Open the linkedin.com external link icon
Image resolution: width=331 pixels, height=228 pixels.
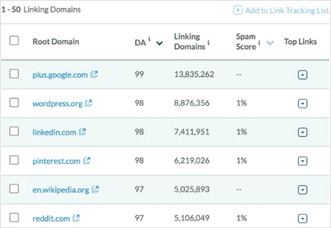point(82,132)
